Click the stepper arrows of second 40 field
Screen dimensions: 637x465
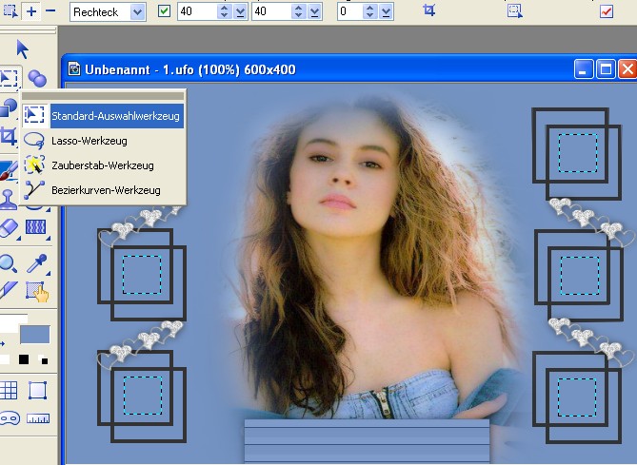click(x=299, y=11)
